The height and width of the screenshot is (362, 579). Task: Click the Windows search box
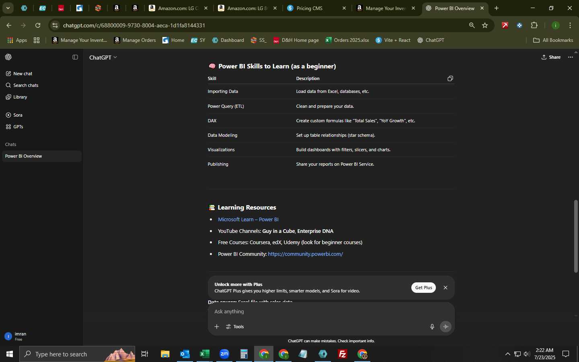point(77,354)
